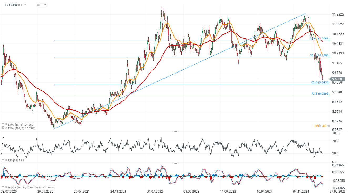
Task: Open settings icon for MACD indicator
Action: (x=3, y=187)
